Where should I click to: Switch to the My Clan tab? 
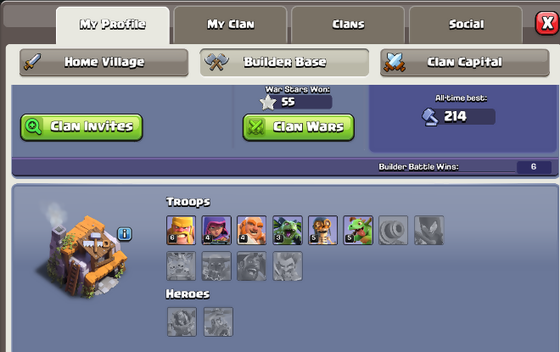230,25
